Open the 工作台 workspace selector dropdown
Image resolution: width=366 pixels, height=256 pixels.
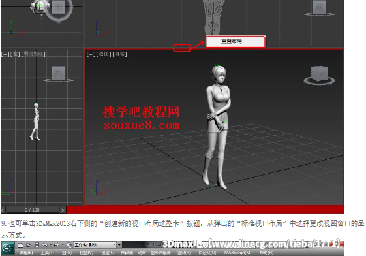tap(95, 245)
